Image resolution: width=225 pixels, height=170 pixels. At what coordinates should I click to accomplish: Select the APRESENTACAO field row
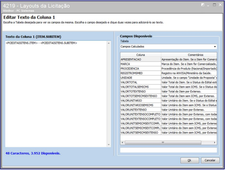pyautogui.click(x=168, y=59)
